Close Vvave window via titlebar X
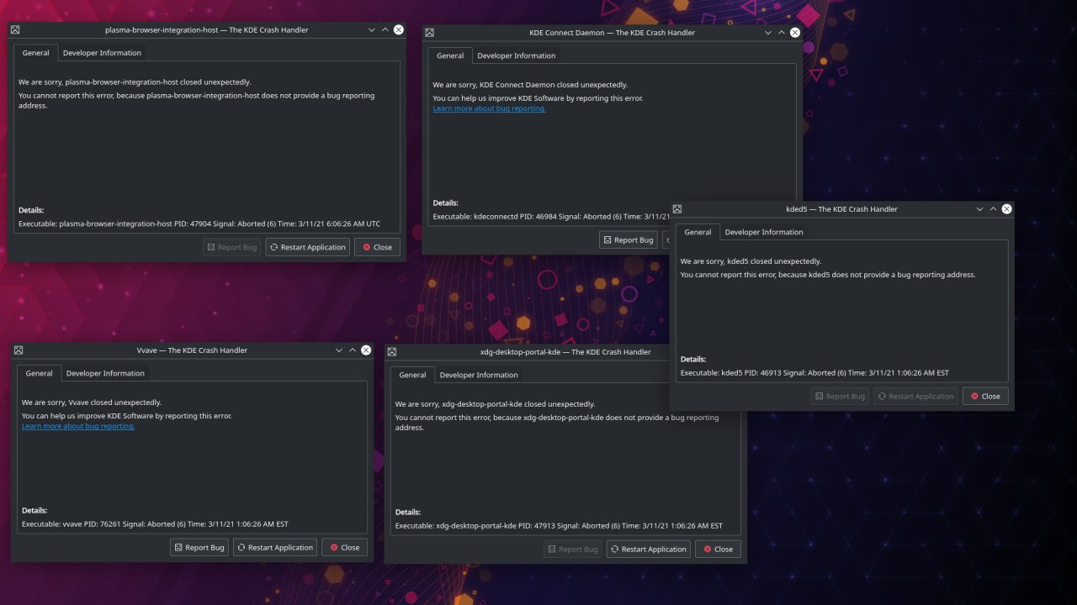Screen dimensions: 1077x605 (x=366, y=350)
